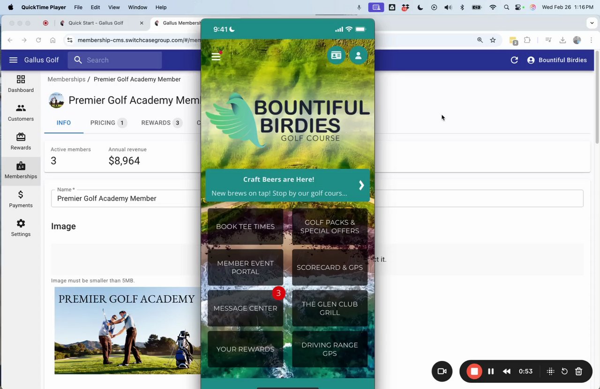Open the browser extensions puzzle icon
600x389 pixels.
point(527,40)
